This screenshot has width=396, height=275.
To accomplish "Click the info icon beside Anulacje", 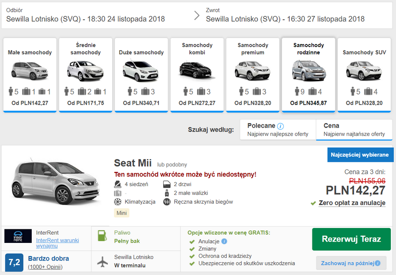I will tap(224, 241).
